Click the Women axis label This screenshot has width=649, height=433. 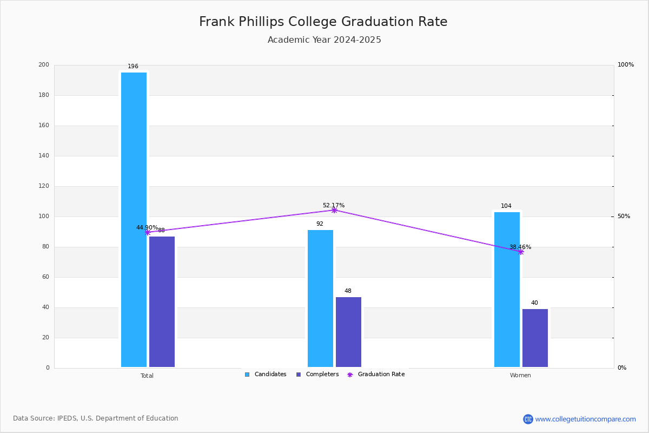520,376
